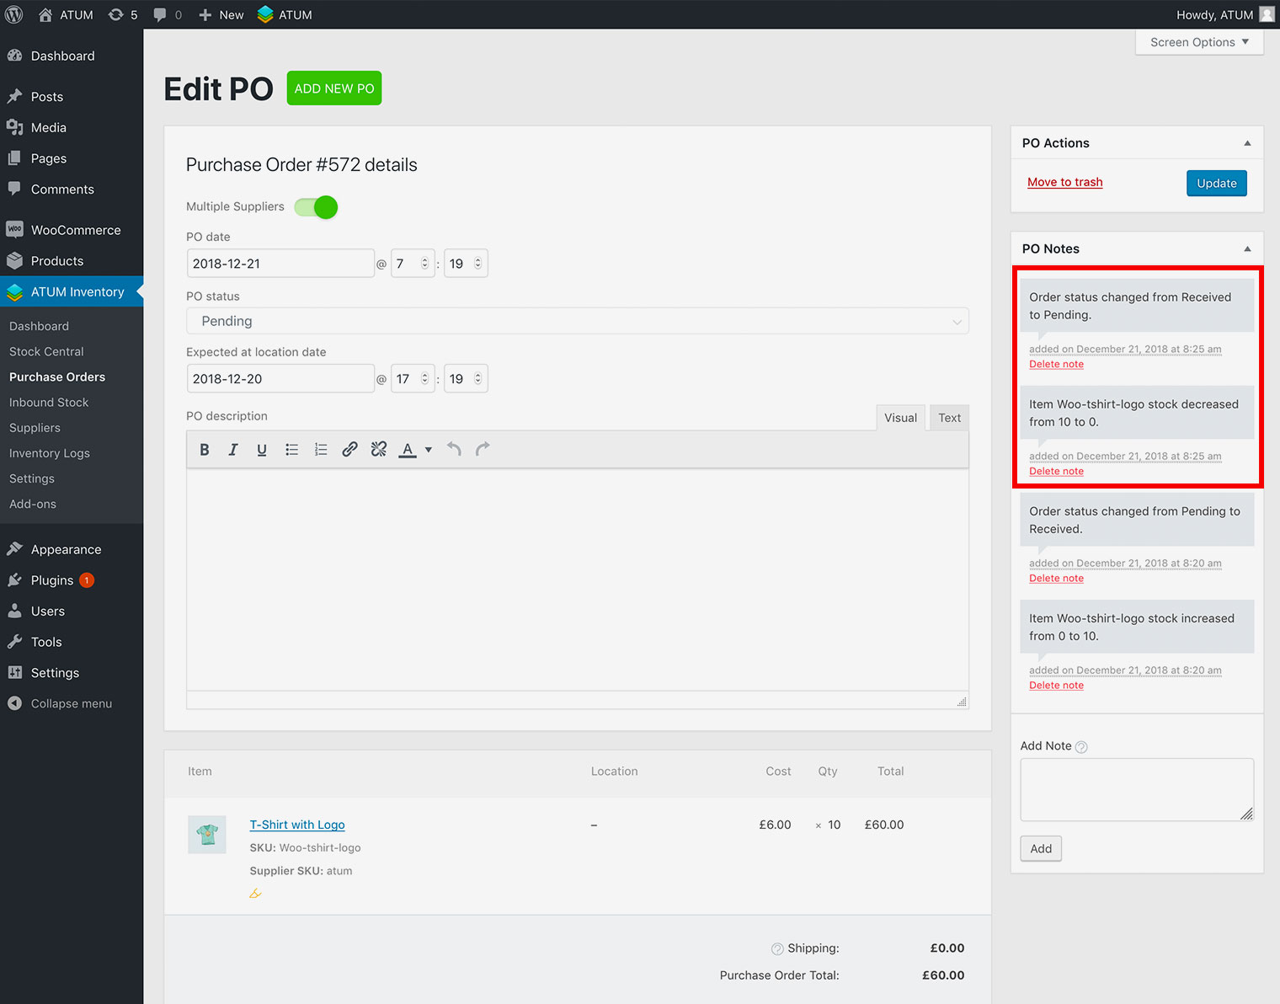Image resolution: width=1280 pixels, height=1004 pixels.
Task: Delete the stock decreased note
Action: coord(1056,471)
